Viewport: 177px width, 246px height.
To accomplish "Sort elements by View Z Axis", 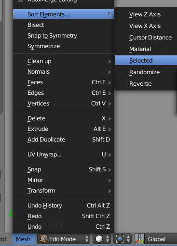I will pyautogui.click(x=146, y=14).
